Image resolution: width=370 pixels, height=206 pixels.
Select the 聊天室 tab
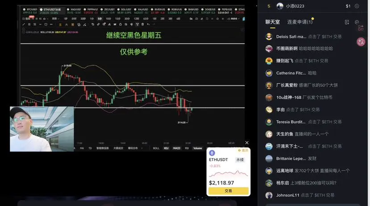pyautogui.click(x=273, y=22)
